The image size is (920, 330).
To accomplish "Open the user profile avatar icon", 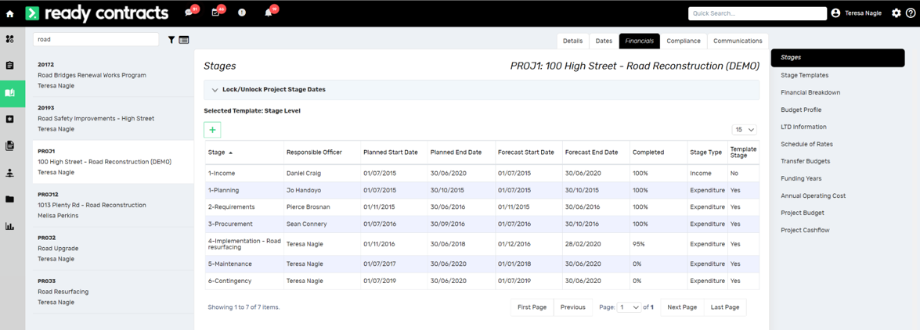I will pyautogui.click(x=835, y=13).
